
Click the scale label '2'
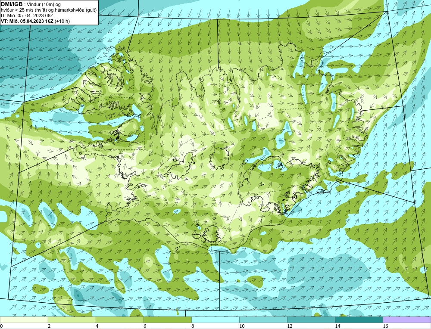(49, 326)
